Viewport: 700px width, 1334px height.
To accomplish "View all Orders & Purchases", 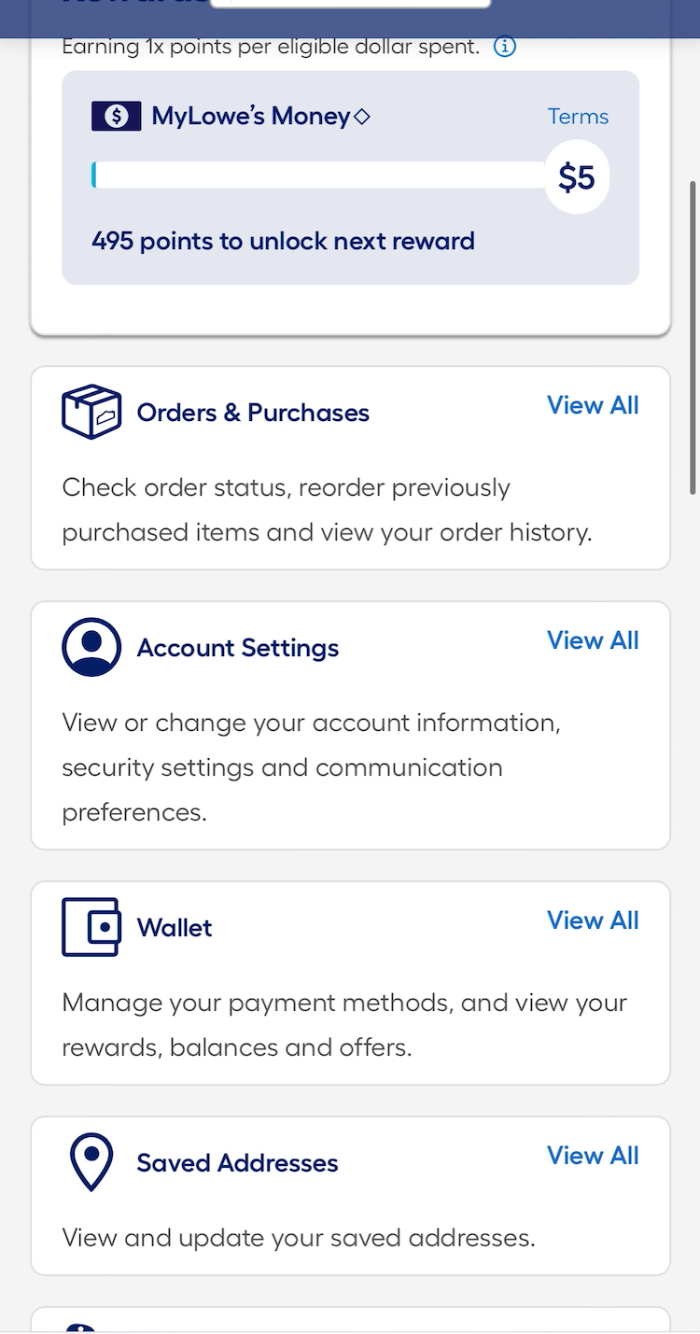I will pyautogui.click(x=593, y=405).
